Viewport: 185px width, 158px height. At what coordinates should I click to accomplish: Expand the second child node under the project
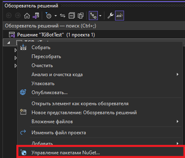tap(16, 58)
